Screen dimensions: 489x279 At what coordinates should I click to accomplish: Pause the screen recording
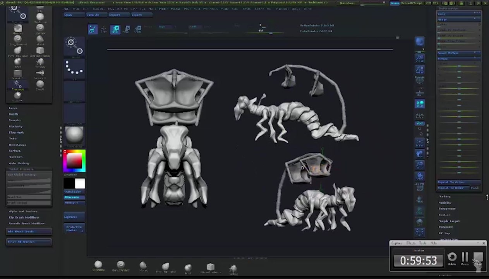[465, 258]
